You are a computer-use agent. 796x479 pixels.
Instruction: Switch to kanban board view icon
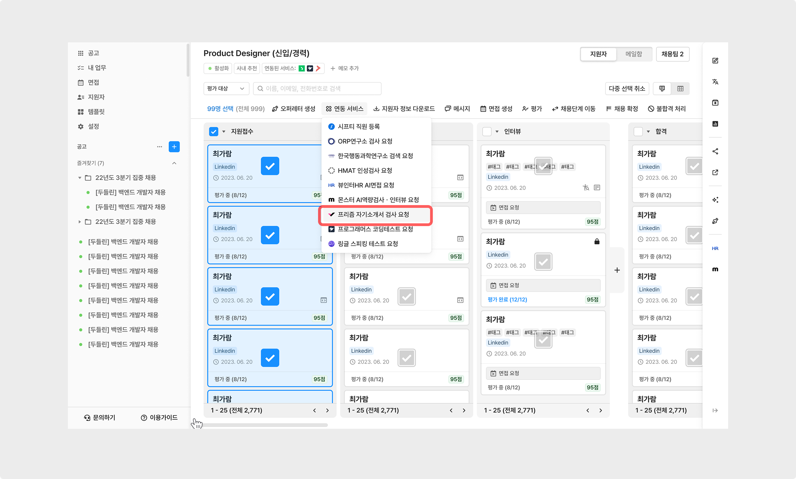coord(662,88)
